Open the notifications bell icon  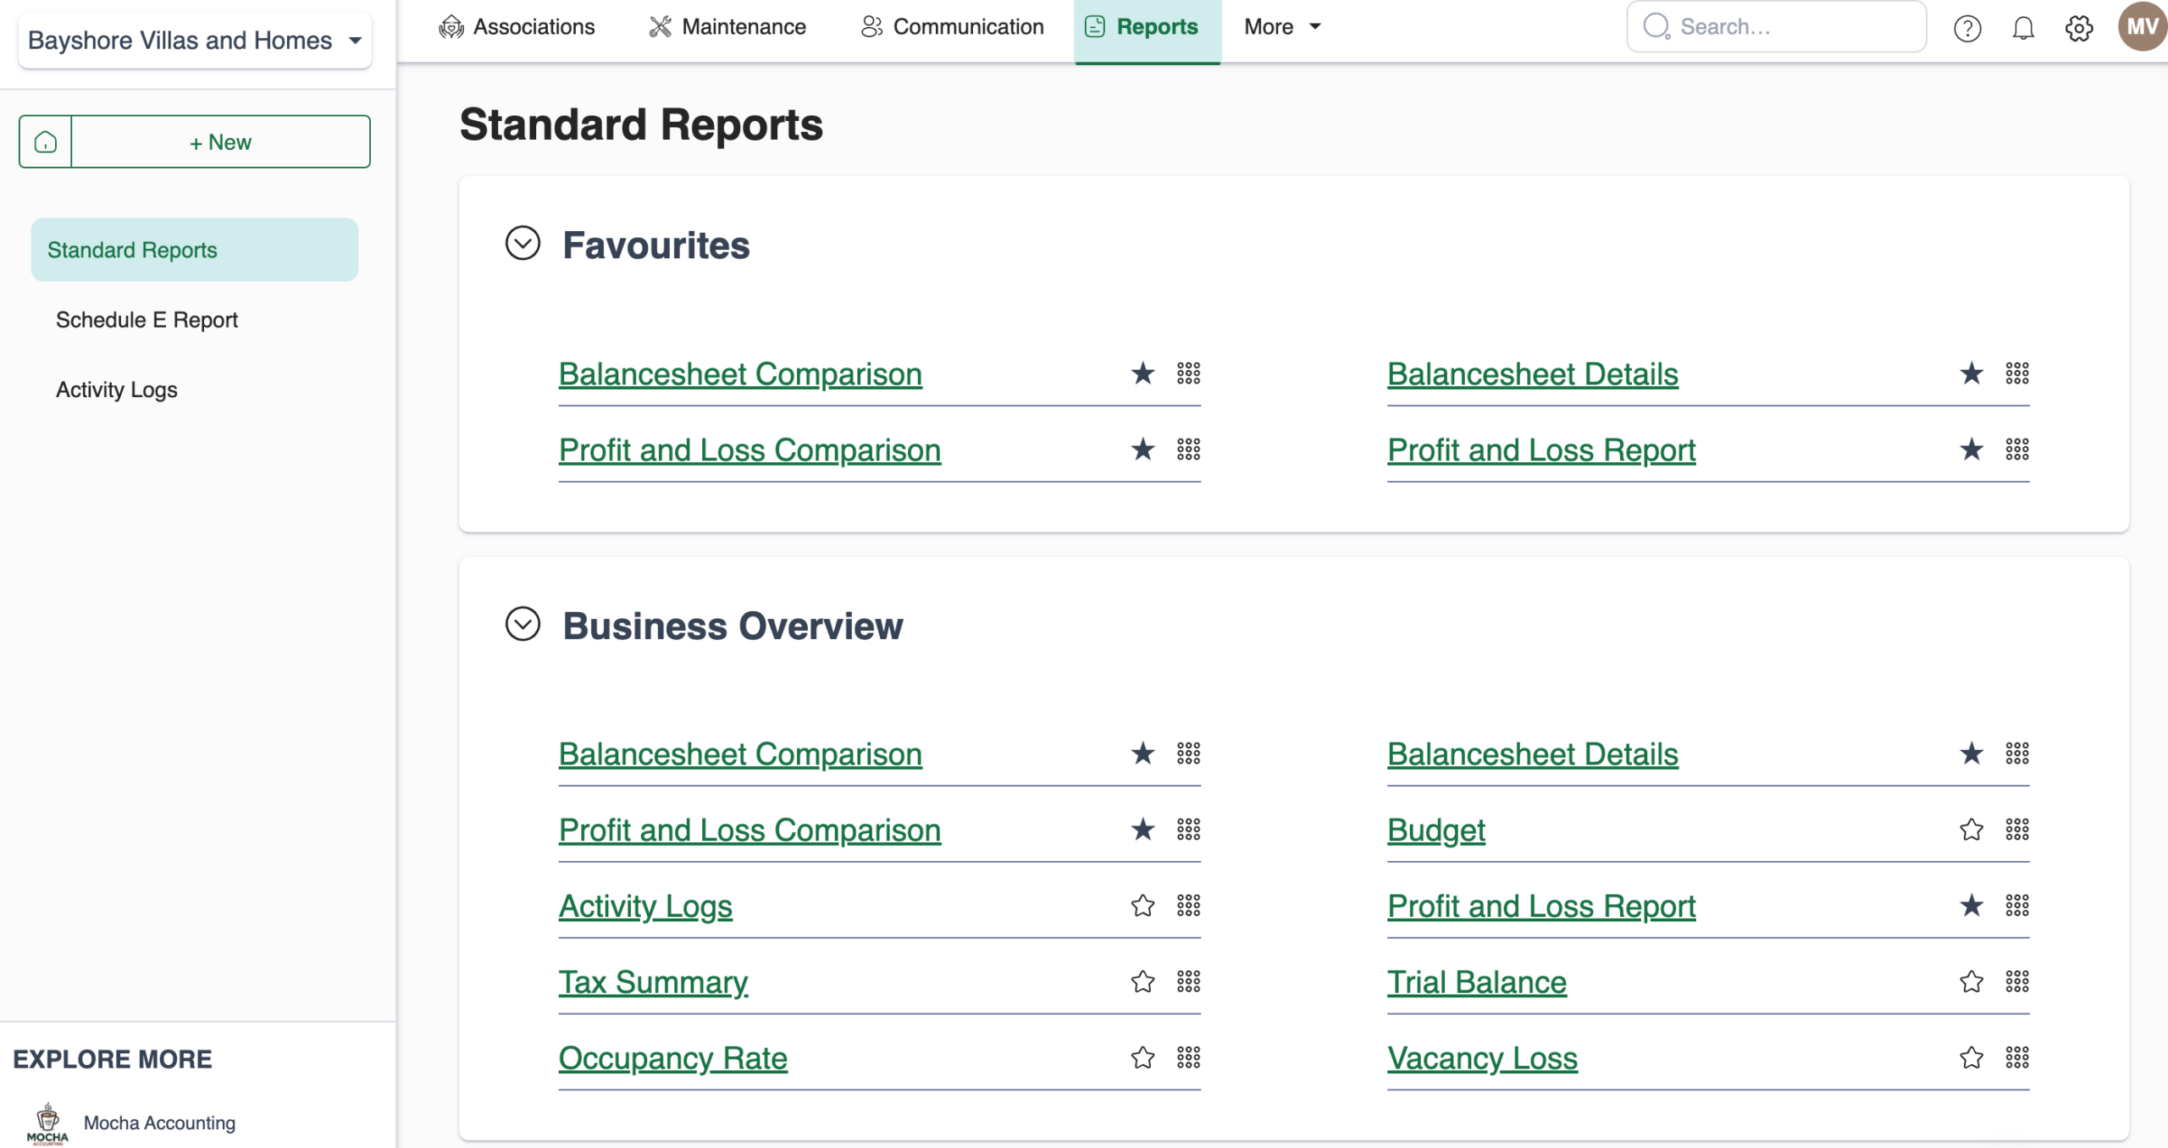point(2023,28)
